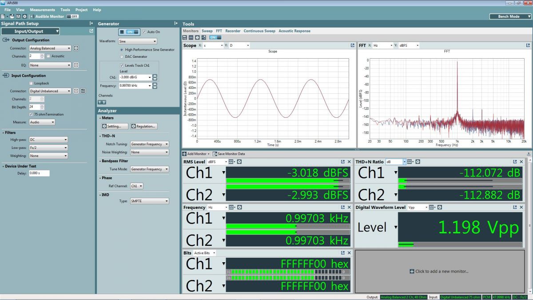Click the settings gear in Digital Waveform Level panel
Screen dimensions: 533x300
(439, 207)
